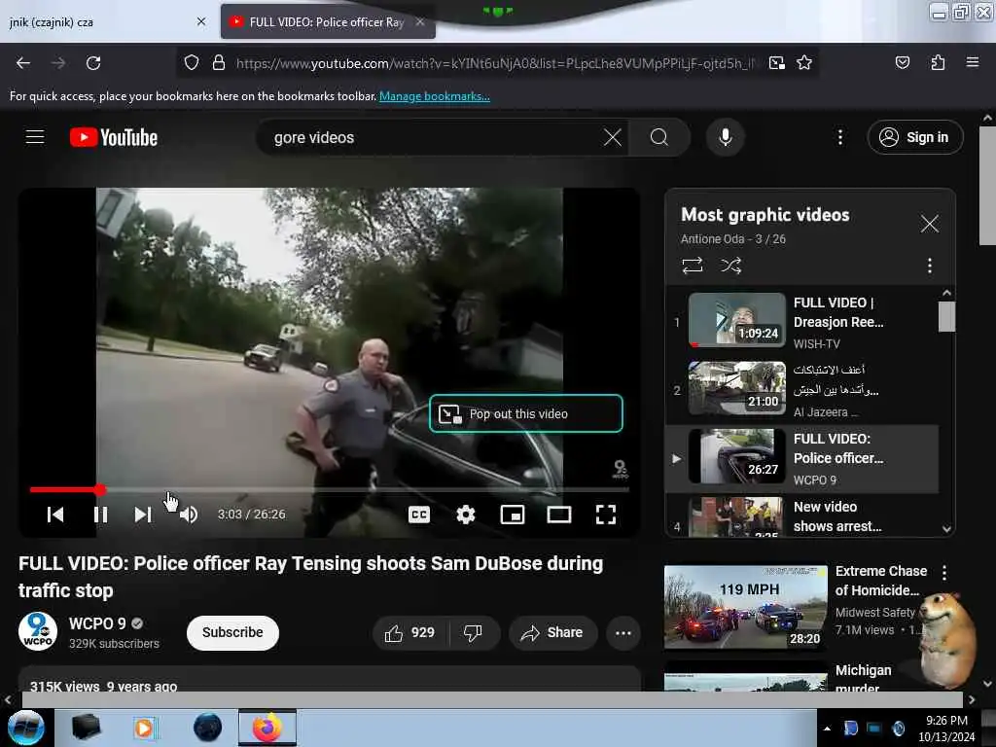996x747 pixels.
Task: Enter full screen mode
Action: pyautogui.click(x=606, y=515)
